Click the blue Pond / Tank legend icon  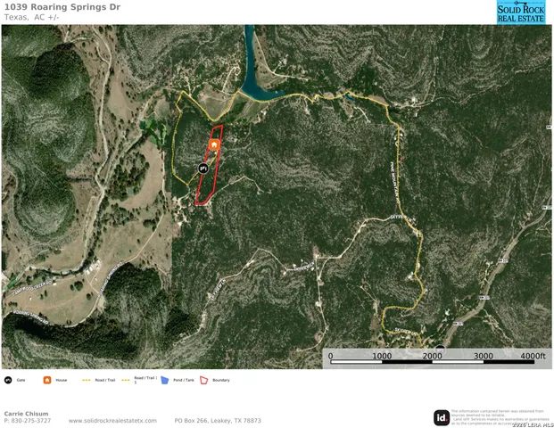pos(165,380)
